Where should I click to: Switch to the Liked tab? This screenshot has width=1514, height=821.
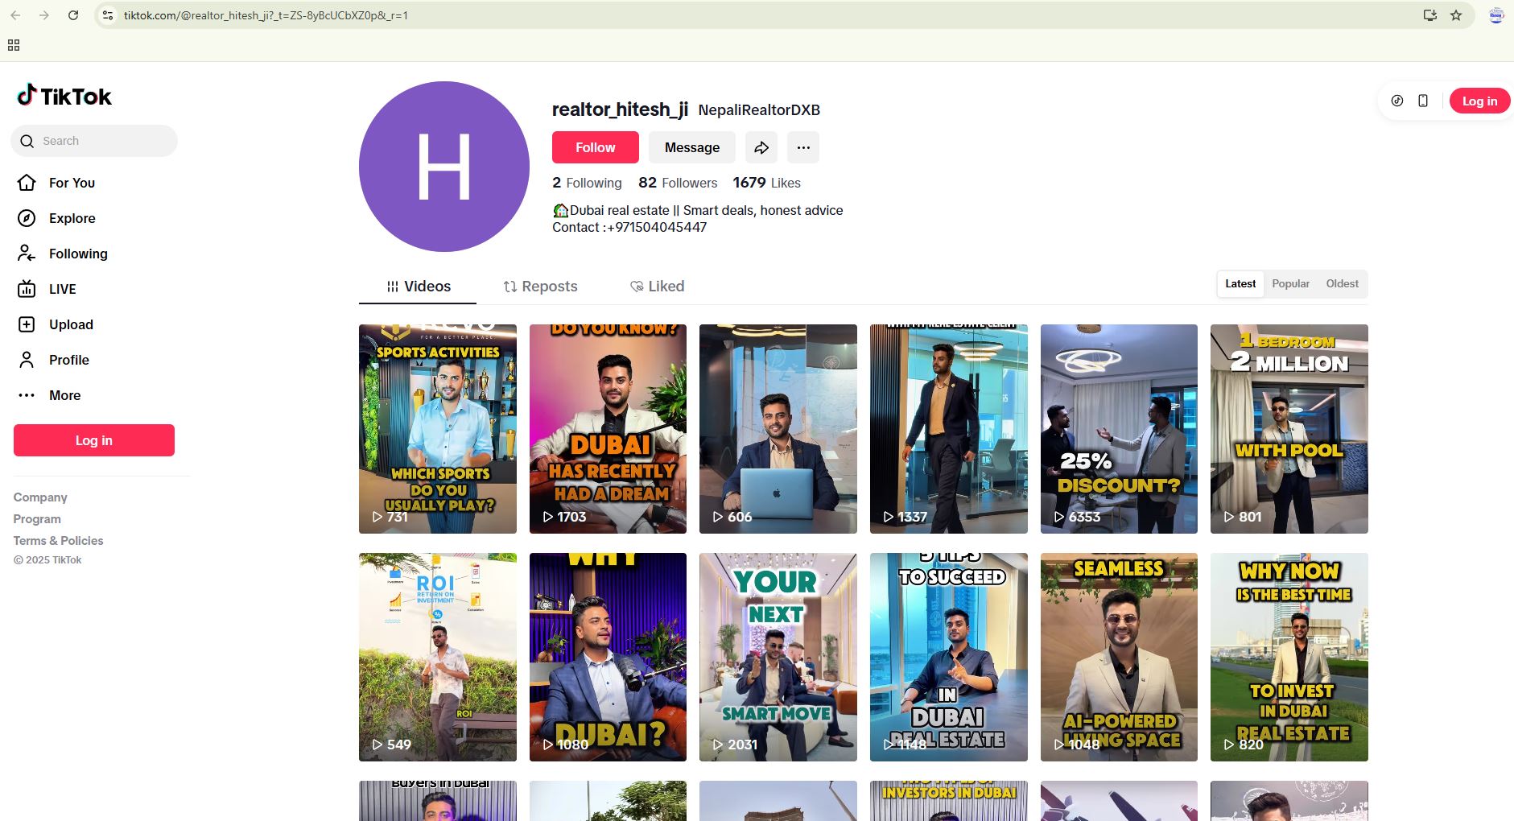657,287
